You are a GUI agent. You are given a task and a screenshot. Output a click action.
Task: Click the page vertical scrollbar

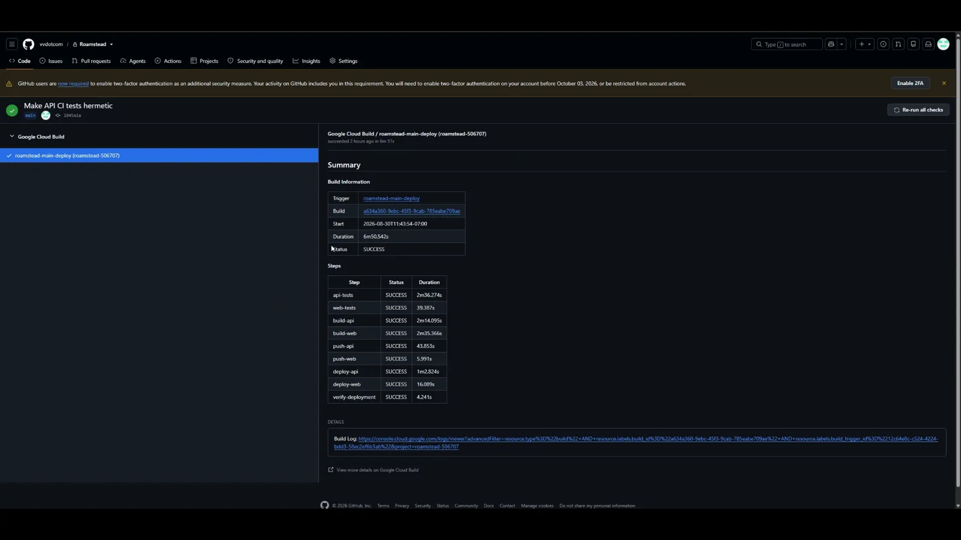pyautogui.click(x=958, y=263)
